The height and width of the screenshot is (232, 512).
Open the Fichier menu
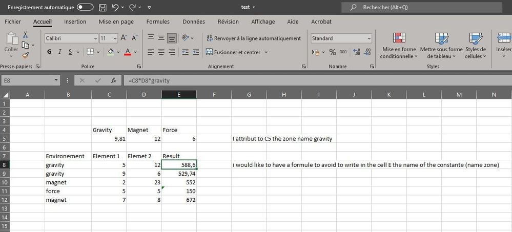coord(13,22)
